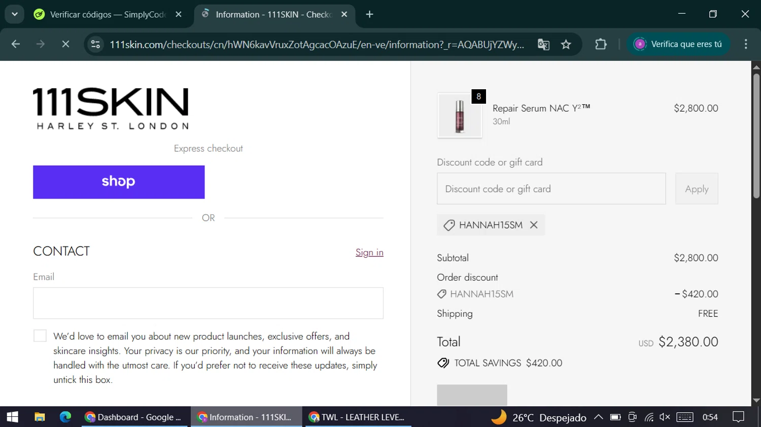Open File Explorer from the taskbar

[40, 417]
